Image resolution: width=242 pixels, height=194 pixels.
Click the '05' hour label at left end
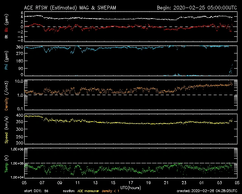(x=24, y=183)
